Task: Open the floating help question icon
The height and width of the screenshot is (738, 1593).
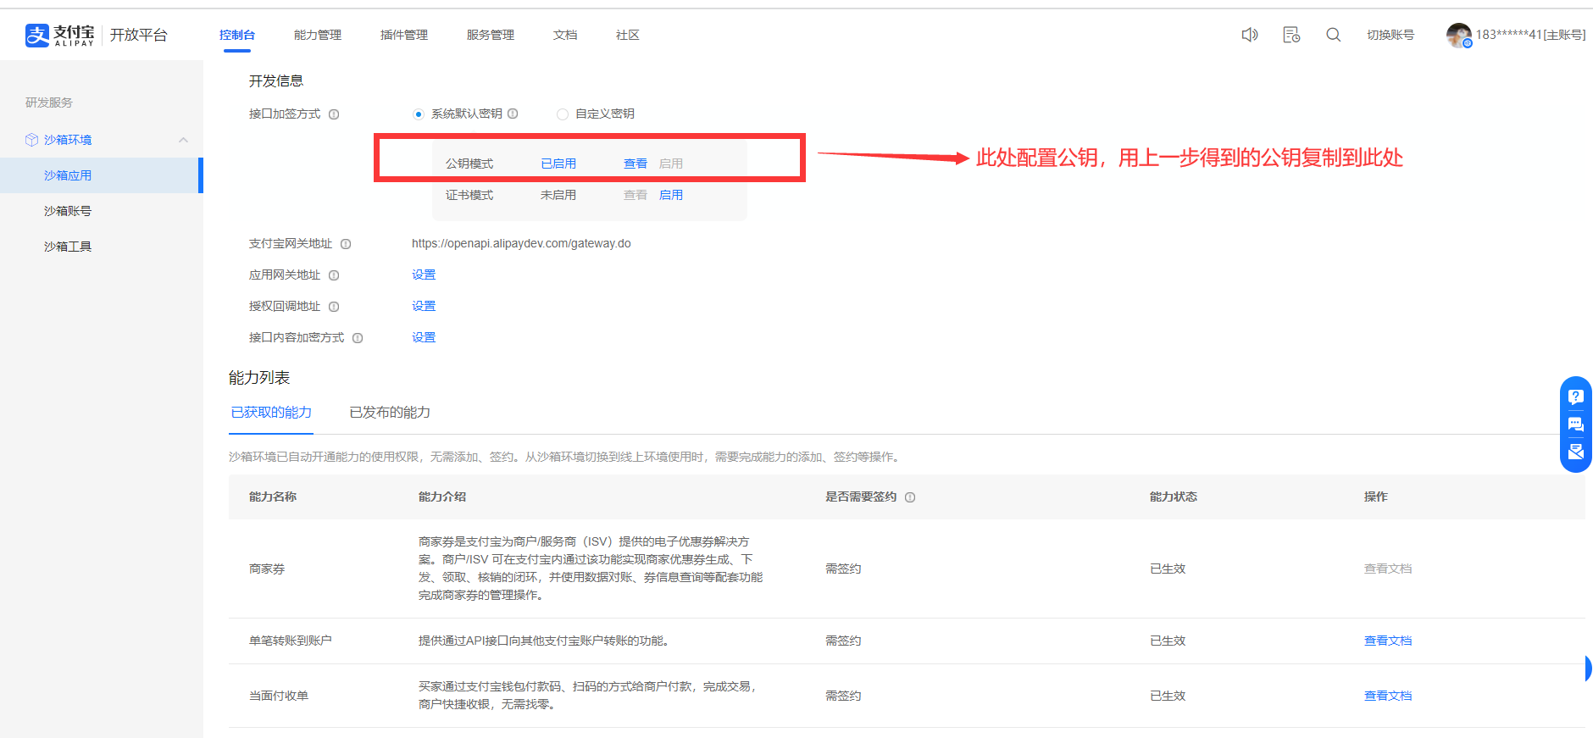Action: point(1575,397)
